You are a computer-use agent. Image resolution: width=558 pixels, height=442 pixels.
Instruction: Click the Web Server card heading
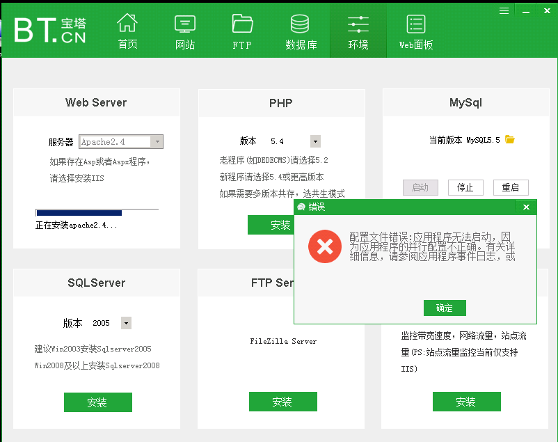[x=96, y=102]
